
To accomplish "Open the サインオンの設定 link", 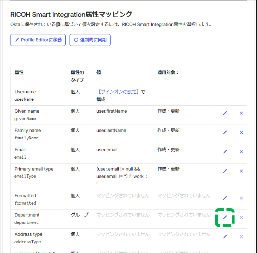I will [x=119, y=92].
